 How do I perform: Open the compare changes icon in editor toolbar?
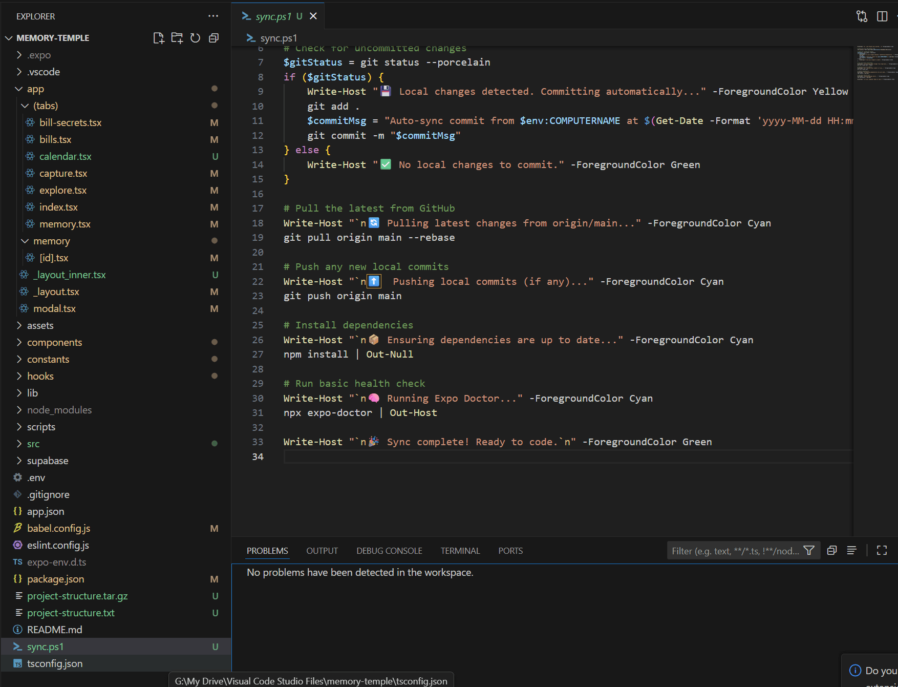click(862, 16)
